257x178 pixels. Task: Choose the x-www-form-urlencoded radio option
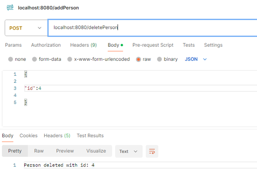pyautogui.click(x=70, y=59)
